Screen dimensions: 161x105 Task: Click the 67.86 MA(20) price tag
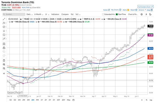click(150, 35)
